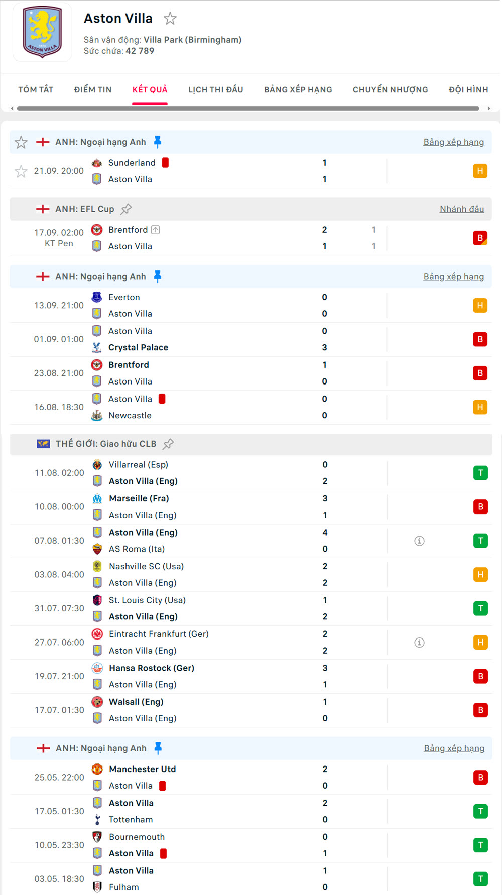Open Bảng xếp hạng link in top league header

click(453, 142)
